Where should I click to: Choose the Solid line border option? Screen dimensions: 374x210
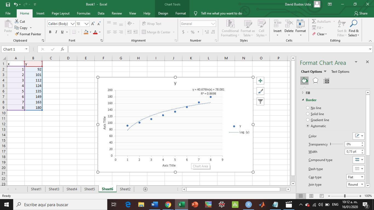pos(308,114)
